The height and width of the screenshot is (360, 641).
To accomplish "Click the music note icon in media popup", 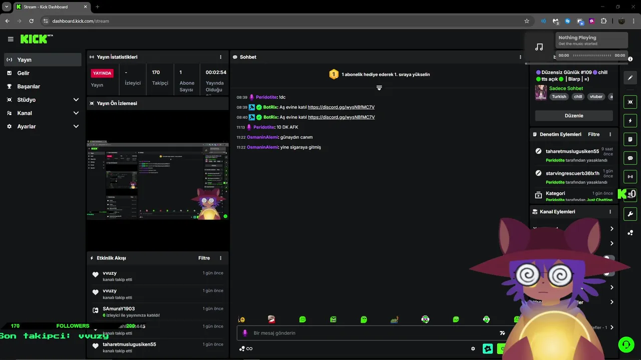I will 539,46.
